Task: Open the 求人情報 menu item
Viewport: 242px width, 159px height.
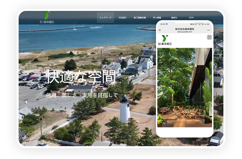Action: 157,18
